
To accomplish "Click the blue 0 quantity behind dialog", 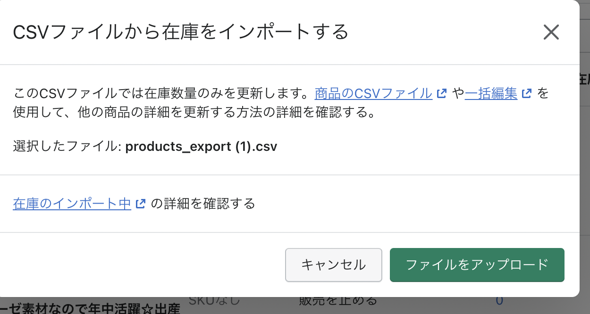I will 499,301.
